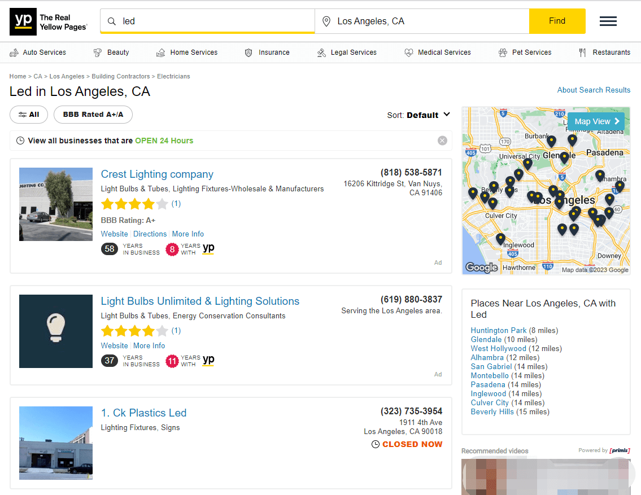Click the clock icon beside Closed Now
The image size is (641, 495).
point(375,444)
